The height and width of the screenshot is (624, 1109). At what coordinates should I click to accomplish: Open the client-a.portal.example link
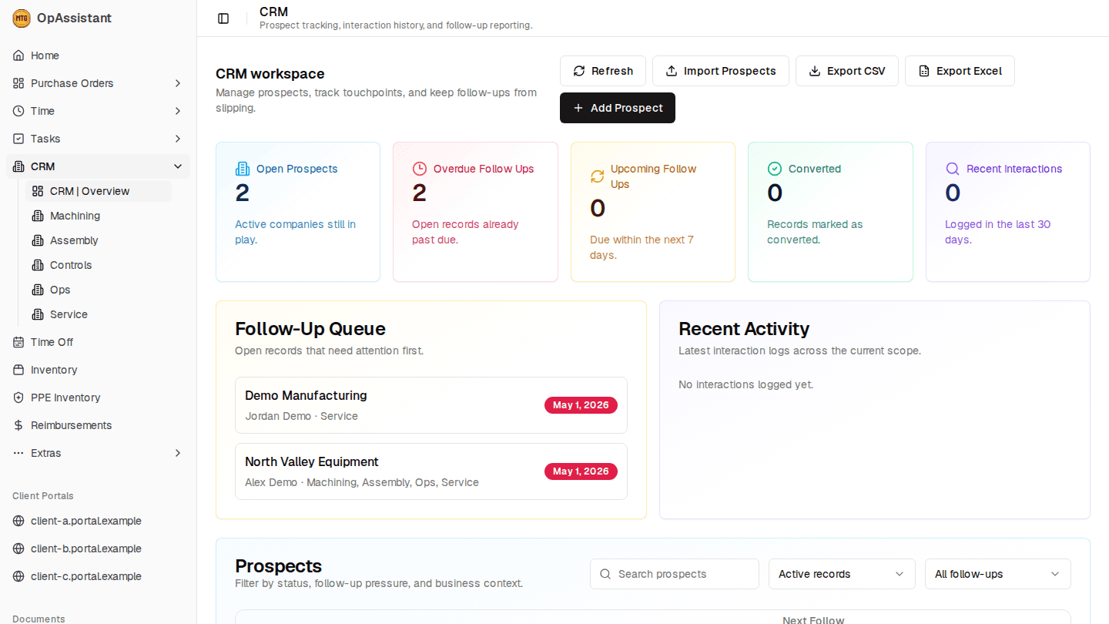pos(98,521)
